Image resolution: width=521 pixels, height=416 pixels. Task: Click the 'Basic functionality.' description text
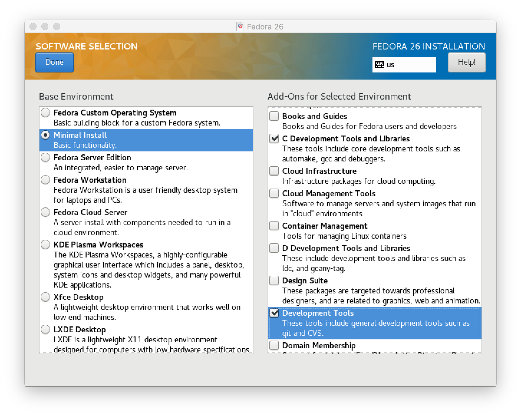[85, 145]
